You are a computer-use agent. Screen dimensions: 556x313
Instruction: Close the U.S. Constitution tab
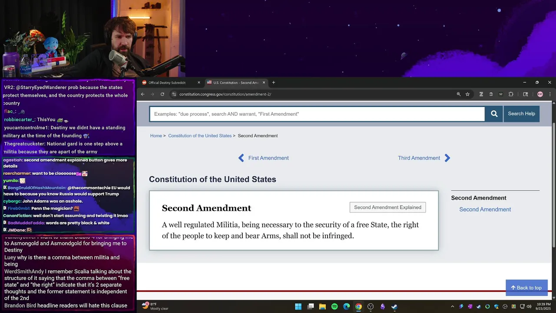(x=264, y=83)
